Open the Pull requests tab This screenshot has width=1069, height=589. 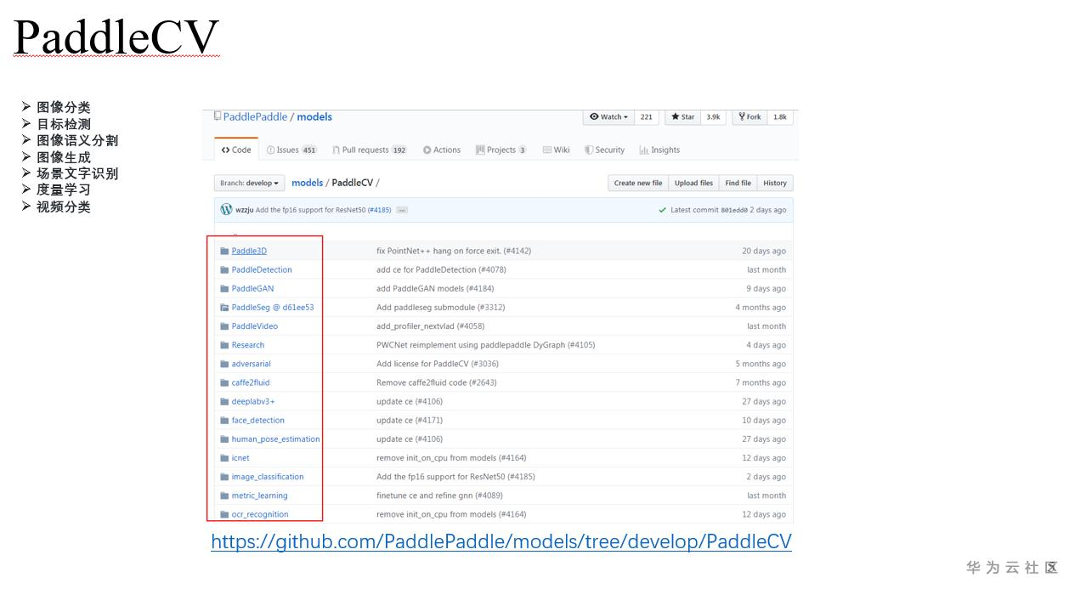coord(370,150)
